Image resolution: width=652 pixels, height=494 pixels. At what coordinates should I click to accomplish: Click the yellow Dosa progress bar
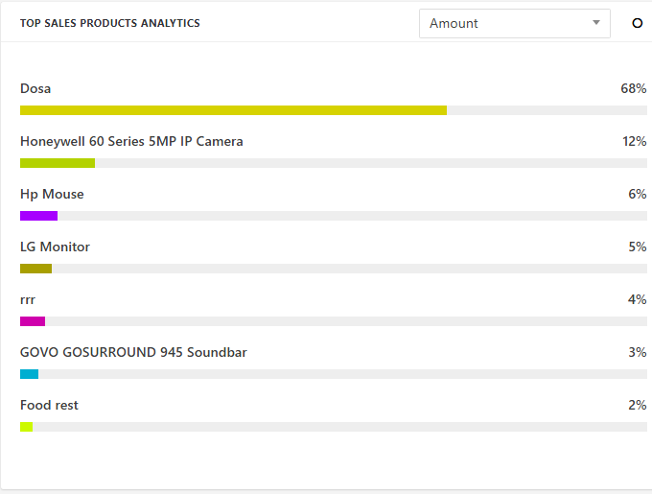233,110
